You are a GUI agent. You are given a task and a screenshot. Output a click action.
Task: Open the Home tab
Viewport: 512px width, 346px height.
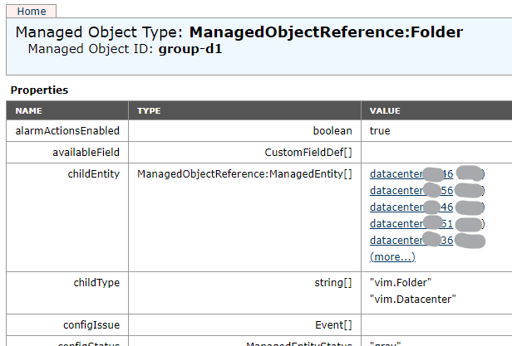32,12
